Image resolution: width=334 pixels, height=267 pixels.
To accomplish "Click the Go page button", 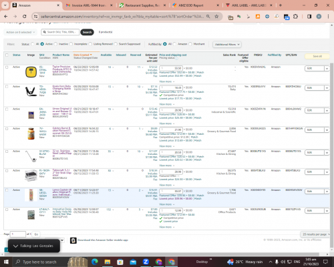I will [36, 234].
